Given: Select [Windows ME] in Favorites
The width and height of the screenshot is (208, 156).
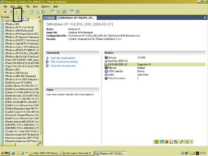Looking at the screenshot, I should 12,69.
